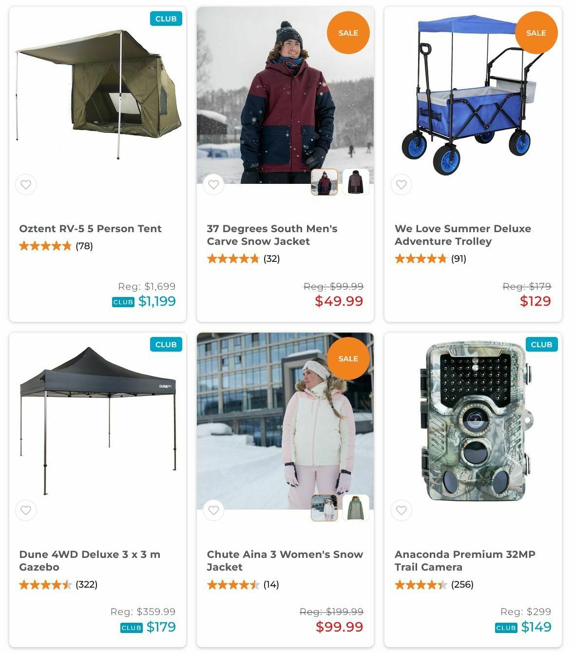Open We Love Summer Deluxe Adventure Trolley

(x=462, y=235)
